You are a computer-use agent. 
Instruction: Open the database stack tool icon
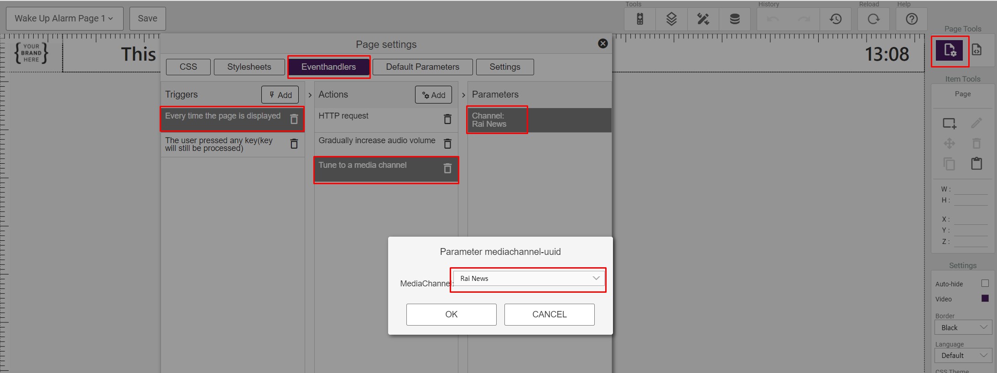[x=734, y=19]
